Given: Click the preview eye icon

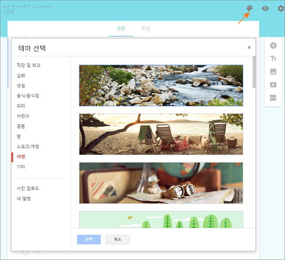Looking at the screenshot, I should (x=265, y=9).
